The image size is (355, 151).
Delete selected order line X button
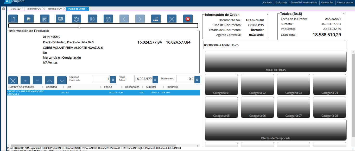(x=13, y=80)
